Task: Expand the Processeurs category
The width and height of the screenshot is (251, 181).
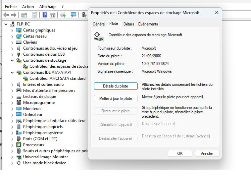Action: pyautogui.click(x=12, y=145)
